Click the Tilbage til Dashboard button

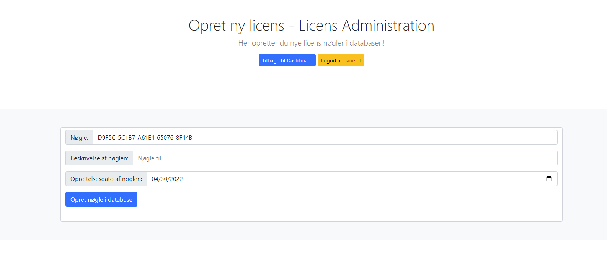click(287, 60)
